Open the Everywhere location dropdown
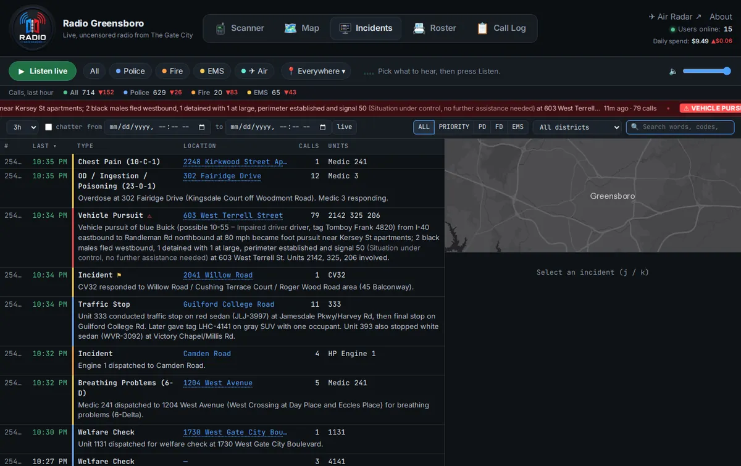This screenshot has height=466, width=741. click(x=316, y=71)
